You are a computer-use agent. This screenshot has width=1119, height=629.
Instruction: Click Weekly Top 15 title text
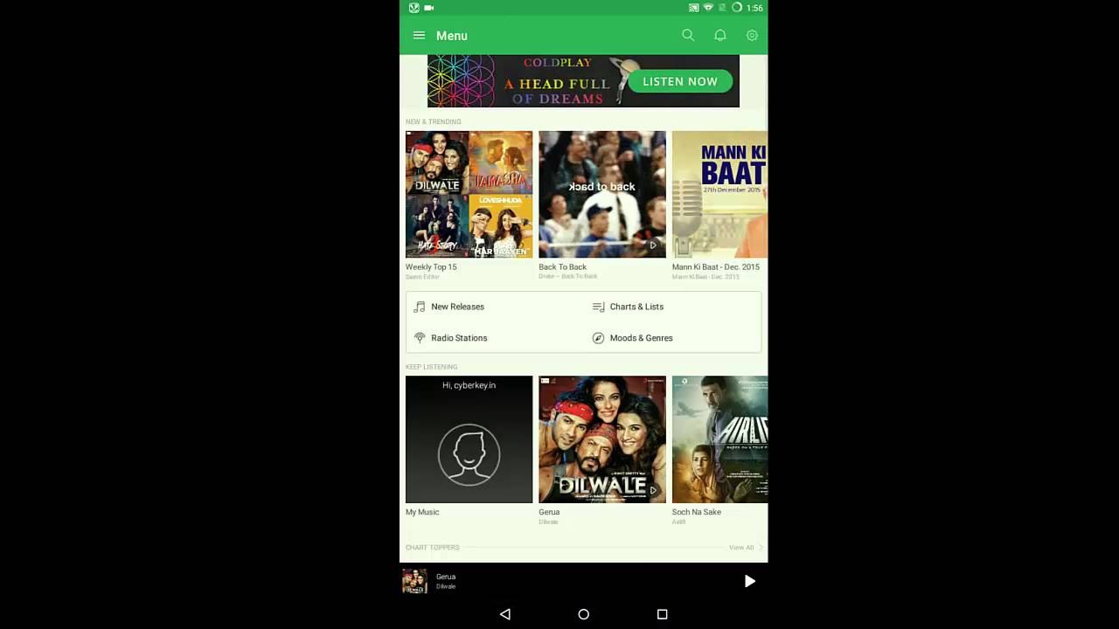click(431, 267)
